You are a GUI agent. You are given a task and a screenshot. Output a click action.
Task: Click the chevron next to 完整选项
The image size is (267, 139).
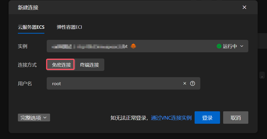[x=45, y=118]
